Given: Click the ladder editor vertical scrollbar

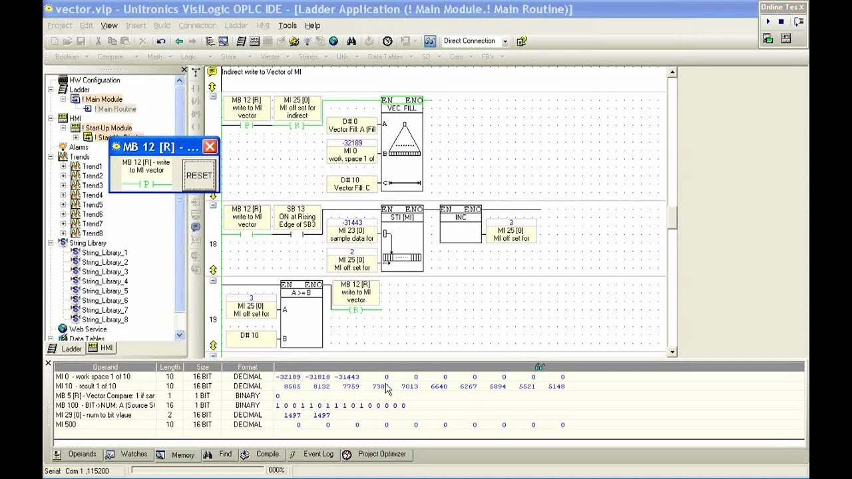Looking at the screenshot, I should [x=672, y=216].
